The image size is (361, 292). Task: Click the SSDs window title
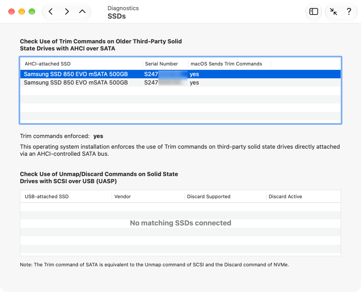117,16
